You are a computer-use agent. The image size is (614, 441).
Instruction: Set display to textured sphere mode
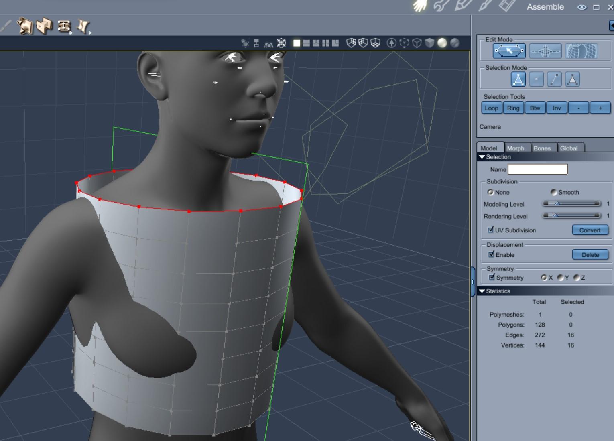click(455, 43)
